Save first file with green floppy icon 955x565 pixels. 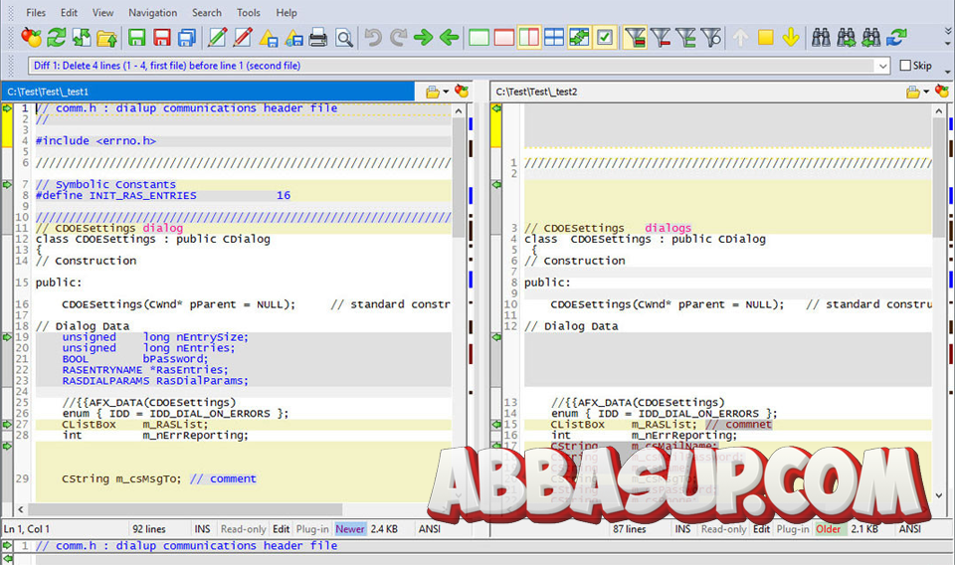137,38
